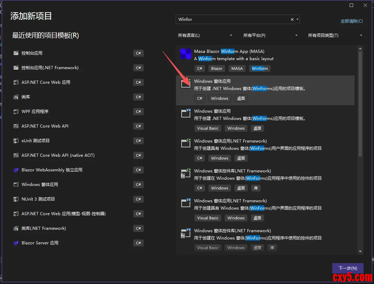Clear search text with the X button
The width and height of the screenshot is (374, 284).
pyautogui.click(x=292, y=19)
